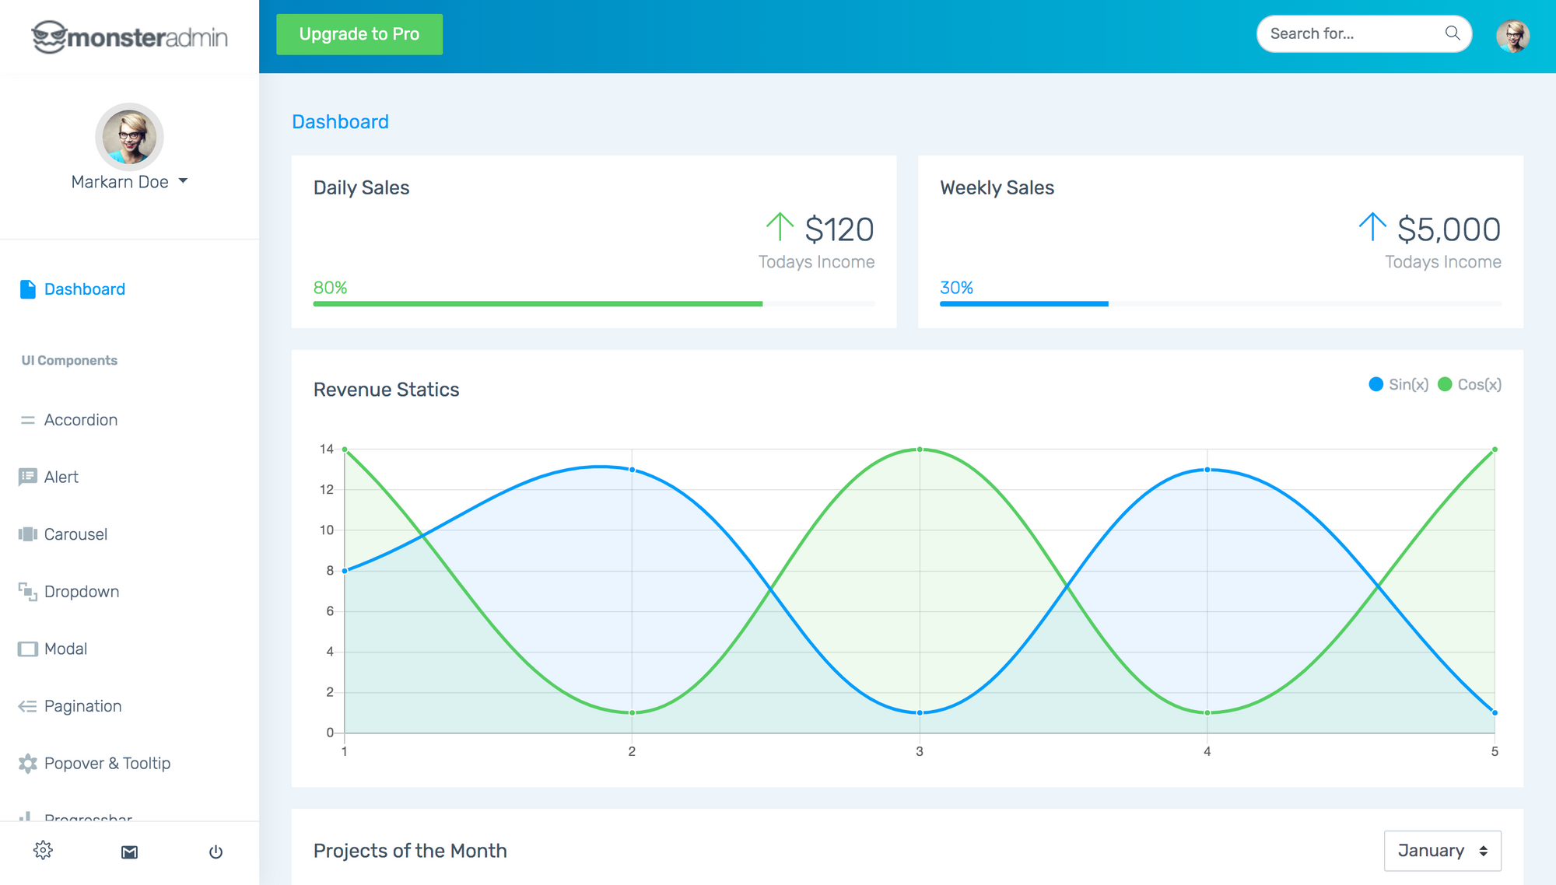Open the Popover & Tooltip menu item
This screenshot has height=885, width=1556.
(107, 764)
